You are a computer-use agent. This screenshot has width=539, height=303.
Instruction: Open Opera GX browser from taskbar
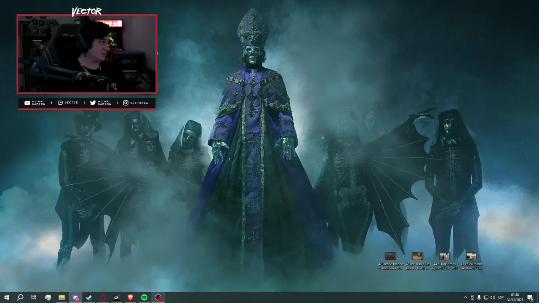[103, 298]
